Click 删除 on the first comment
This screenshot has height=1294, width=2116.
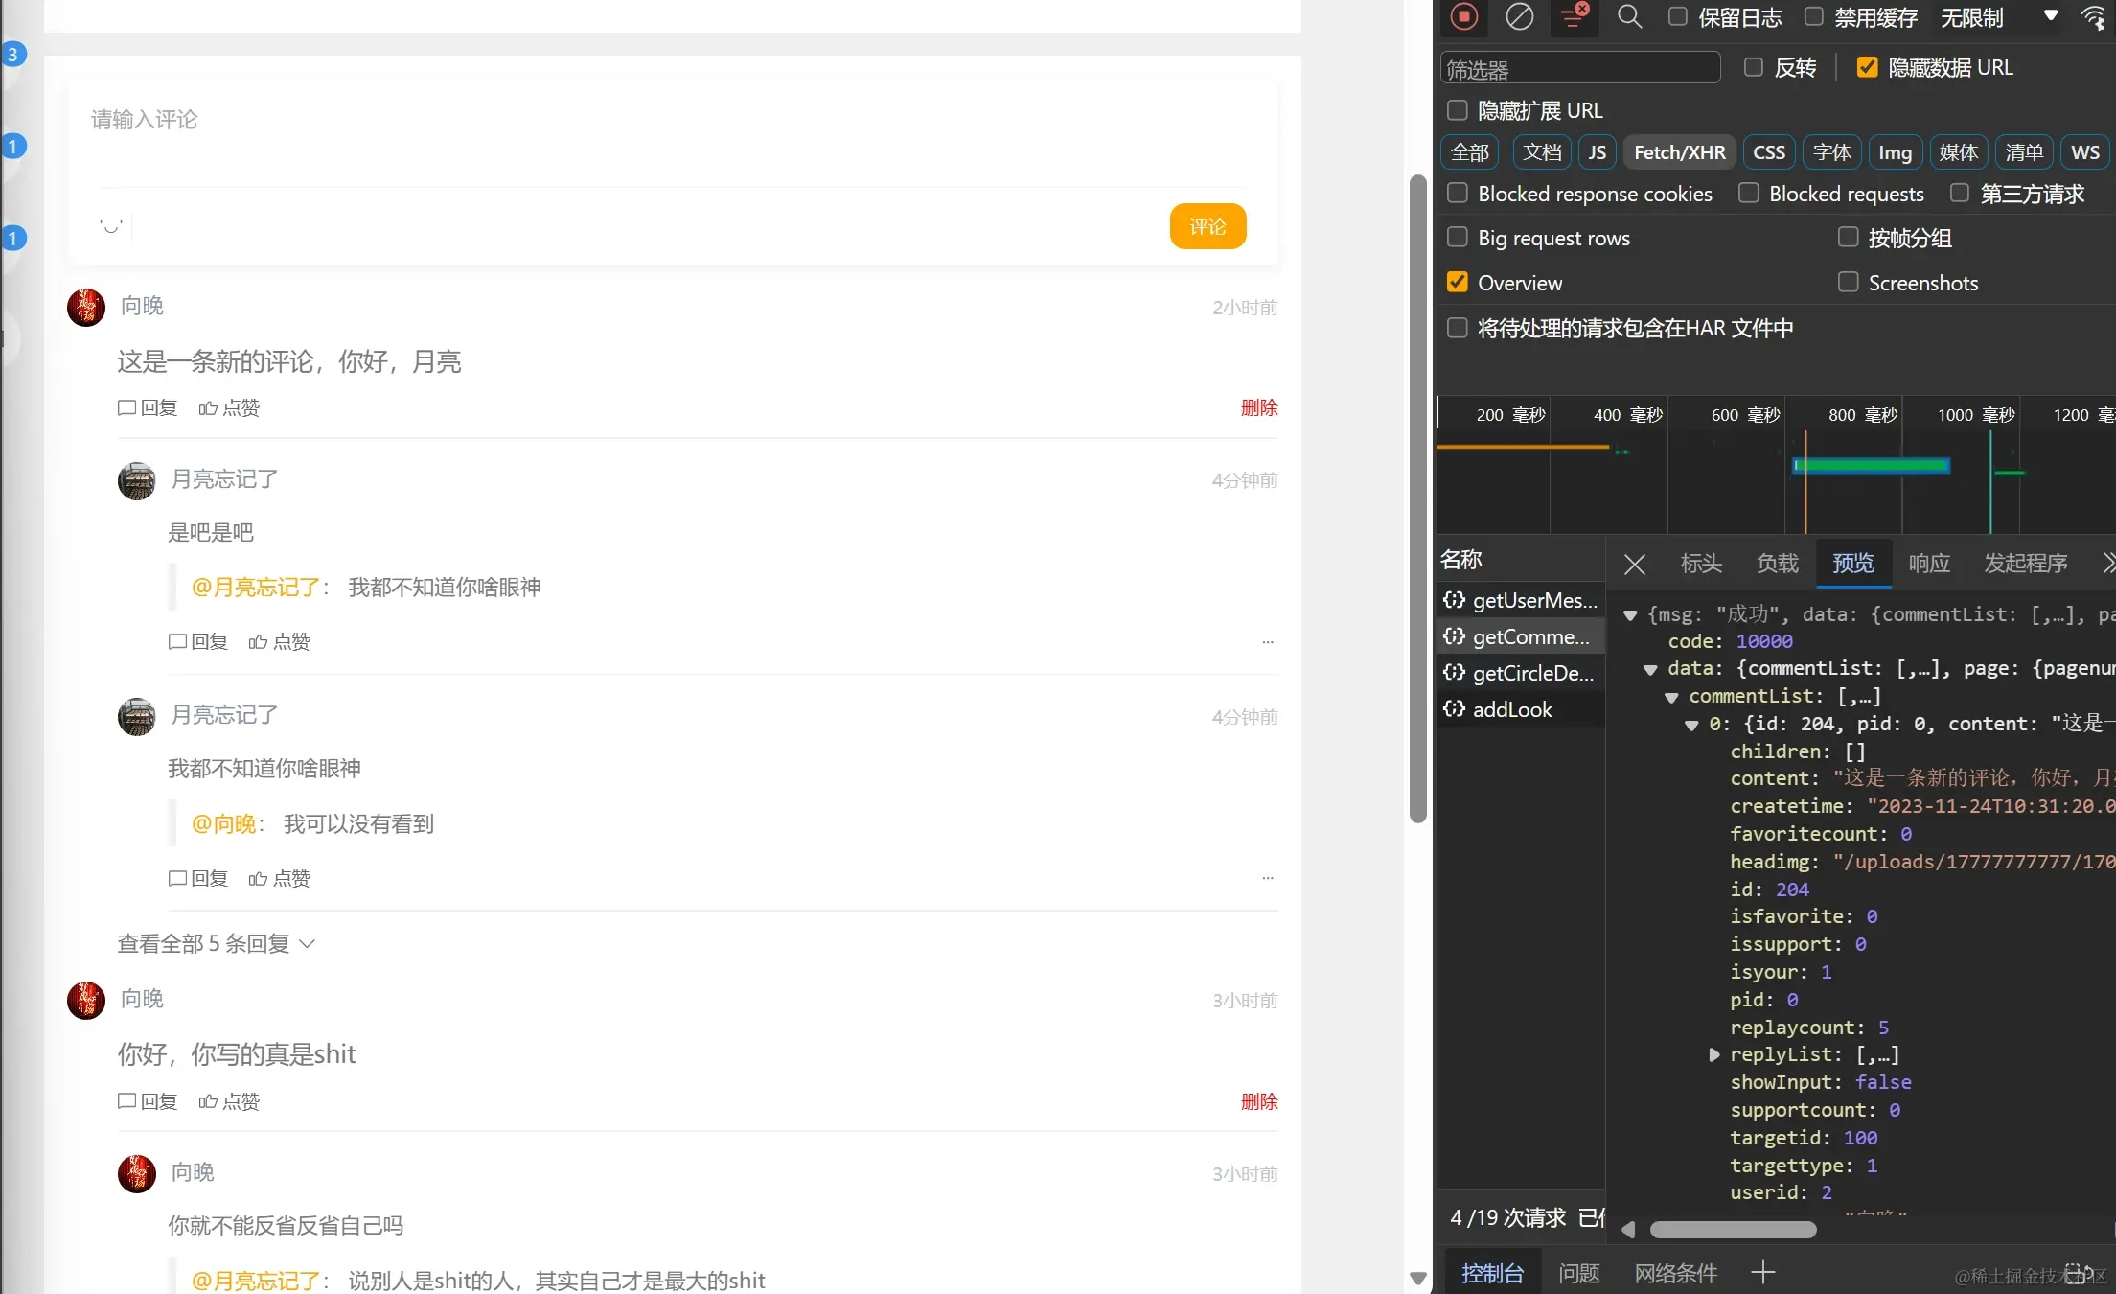[x=1258, y=407]
